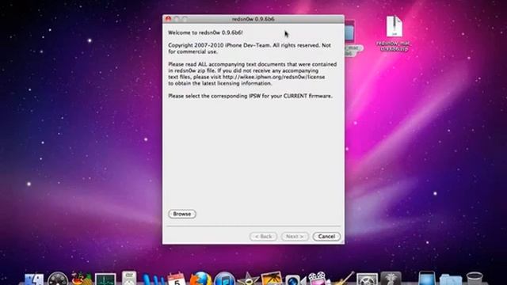Click the Cancel button in redsn0w
This screenshot has height=285, width=507.
pos(326,237)
